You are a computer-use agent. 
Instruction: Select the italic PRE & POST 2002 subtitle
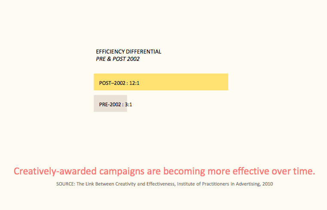118,59
